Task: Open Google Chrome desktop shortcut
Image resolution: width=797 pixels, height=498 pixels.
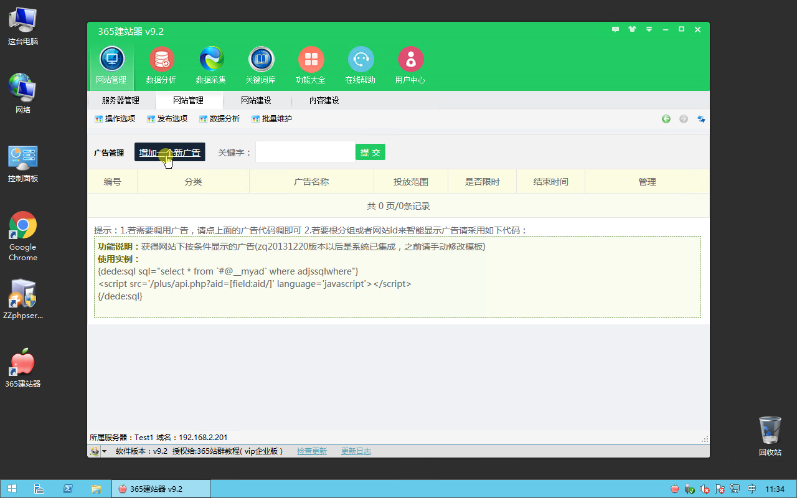Action: (23, 237)
